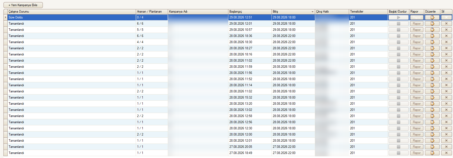Click stop icon for campaign started 28.08.2026 11:52

click(x=398, y=79)
